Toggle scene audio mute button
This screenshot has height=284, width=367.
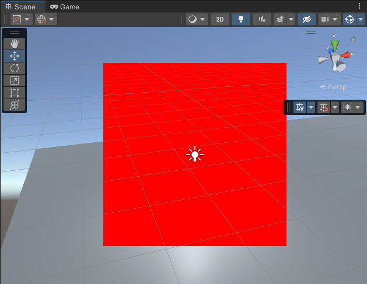(261, 19)
